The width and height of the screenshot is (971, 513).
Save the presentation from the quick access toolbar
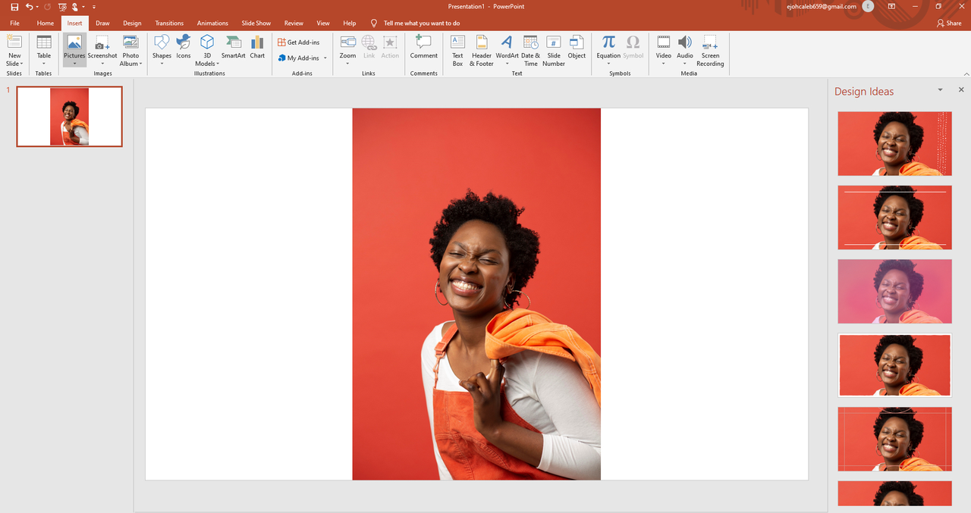(x=14, y=7)
